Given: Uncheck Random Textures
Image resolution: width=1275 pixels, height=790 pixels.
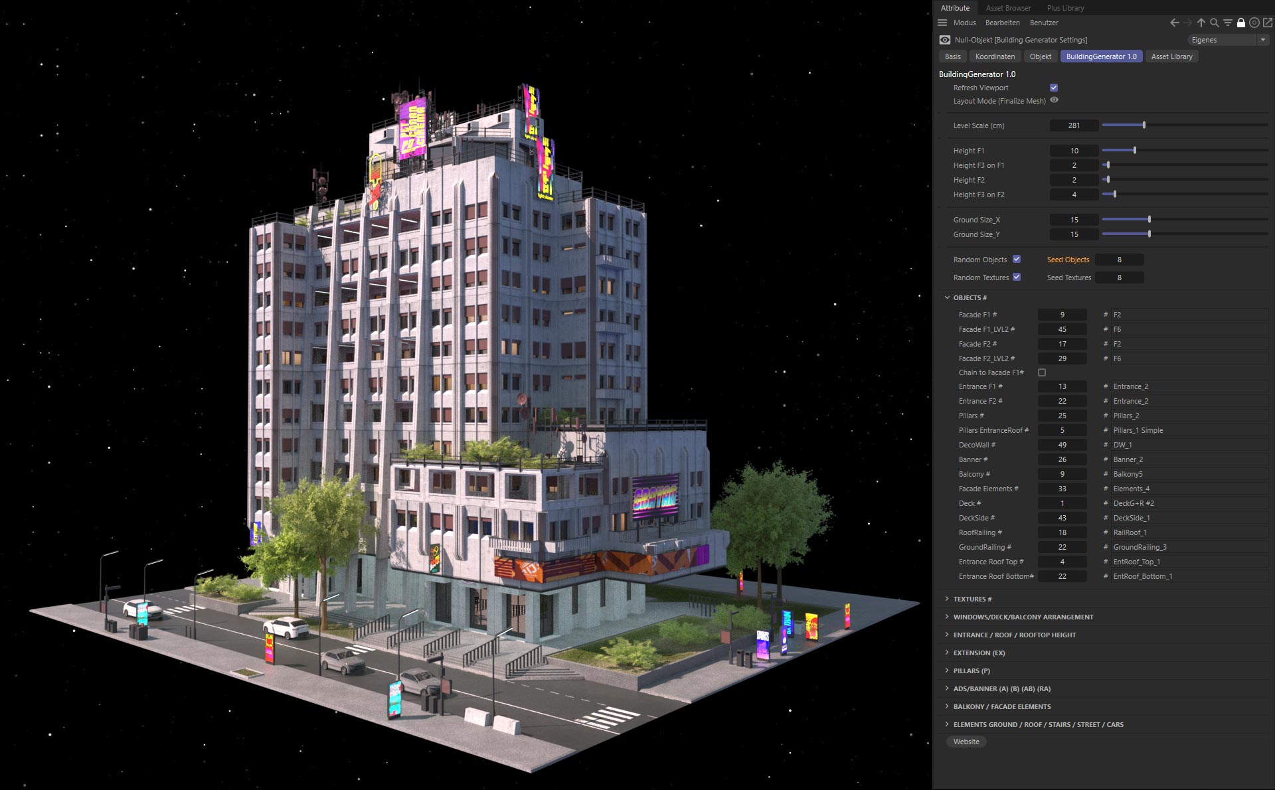Looking at the screenshot, I should [x=1016, y=277].
